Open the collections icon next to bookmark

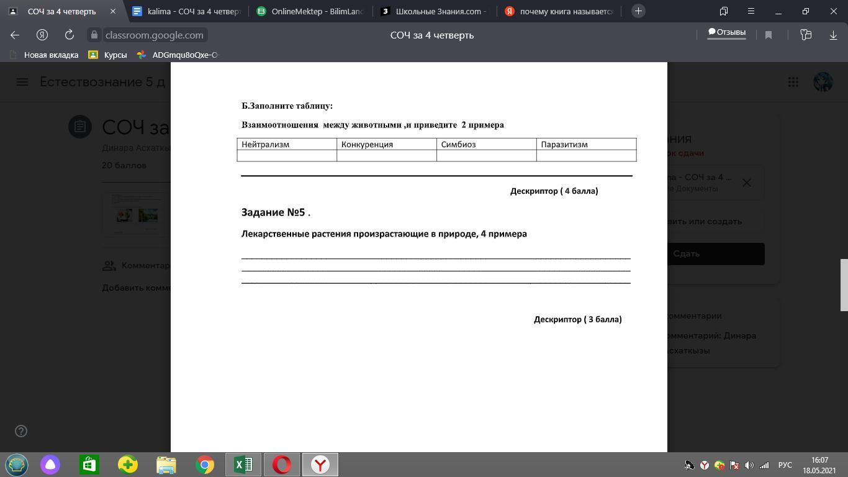806,35
